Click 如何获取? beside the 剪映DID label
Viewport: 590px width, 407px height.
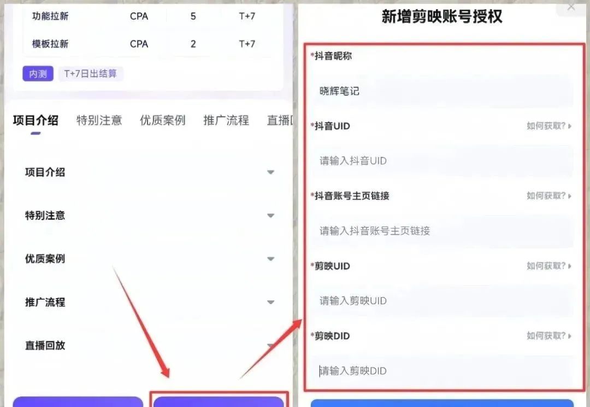(x=549, y=335)
